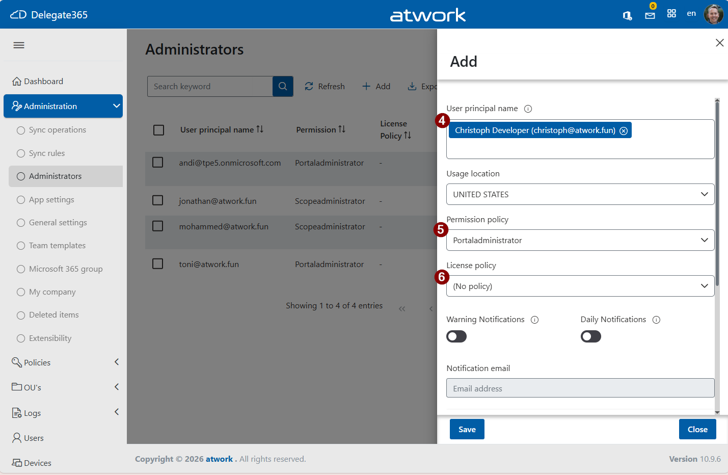Check the mohammed@atwork.fun row checkbox
The width and height of the screenshot is (728, 475).
[x=158, y=226]
